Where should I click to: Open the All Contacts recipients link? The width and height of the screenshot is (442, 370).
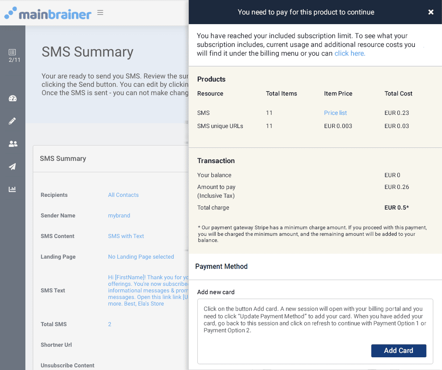tap(123, 195)
